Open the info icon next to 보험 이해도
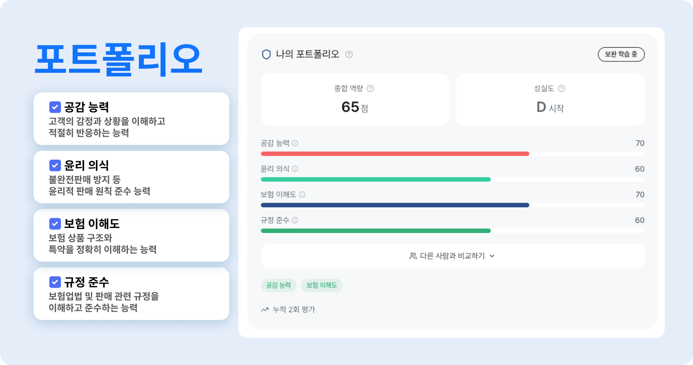This screenshot has width=693, height=365. [x=302, y=195]
